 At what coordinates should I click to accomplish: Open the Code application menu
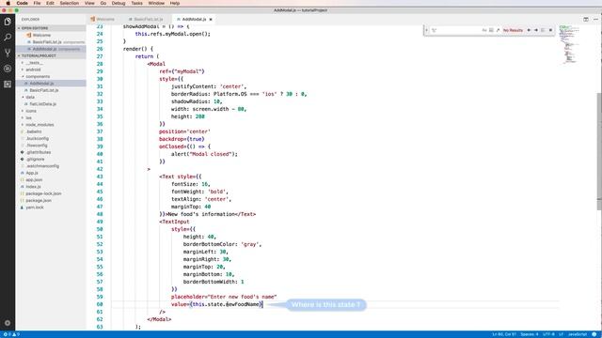[x=23, y=3]
